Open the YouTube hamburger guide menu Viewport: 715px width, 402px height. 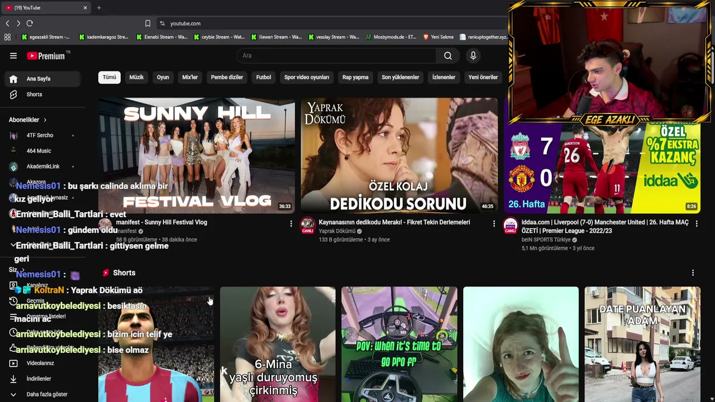pyautogui.click(x=13, y=56)
